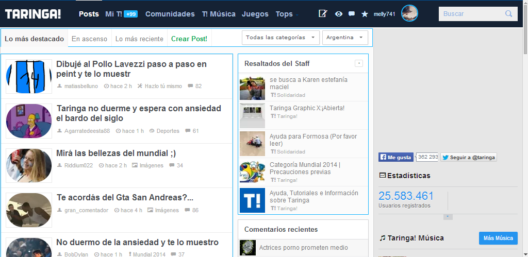The image size is (528, 257).
Task: Click the blue T! logo thumbnail
Action: tap(252, 200)
